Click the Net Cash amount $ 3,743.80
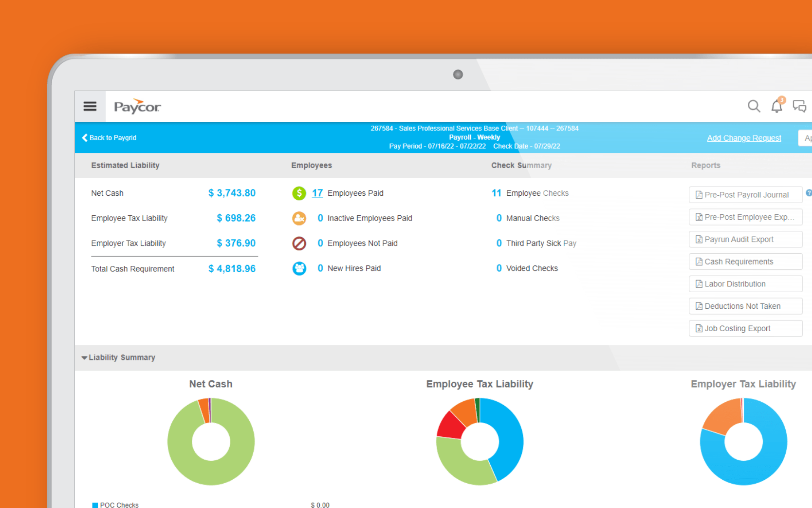The image size is (812, 508). (x=232, y=193)
